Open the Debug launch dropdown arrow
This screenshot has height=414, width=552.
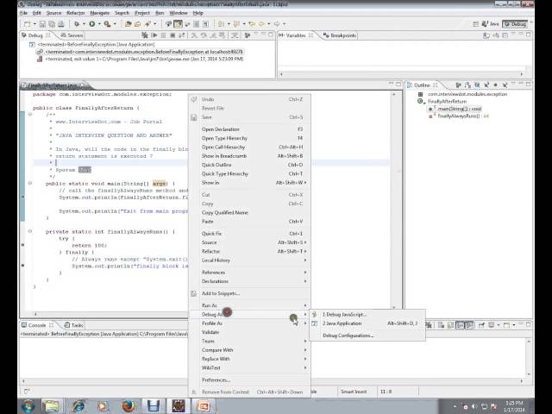tap(84, 24)
